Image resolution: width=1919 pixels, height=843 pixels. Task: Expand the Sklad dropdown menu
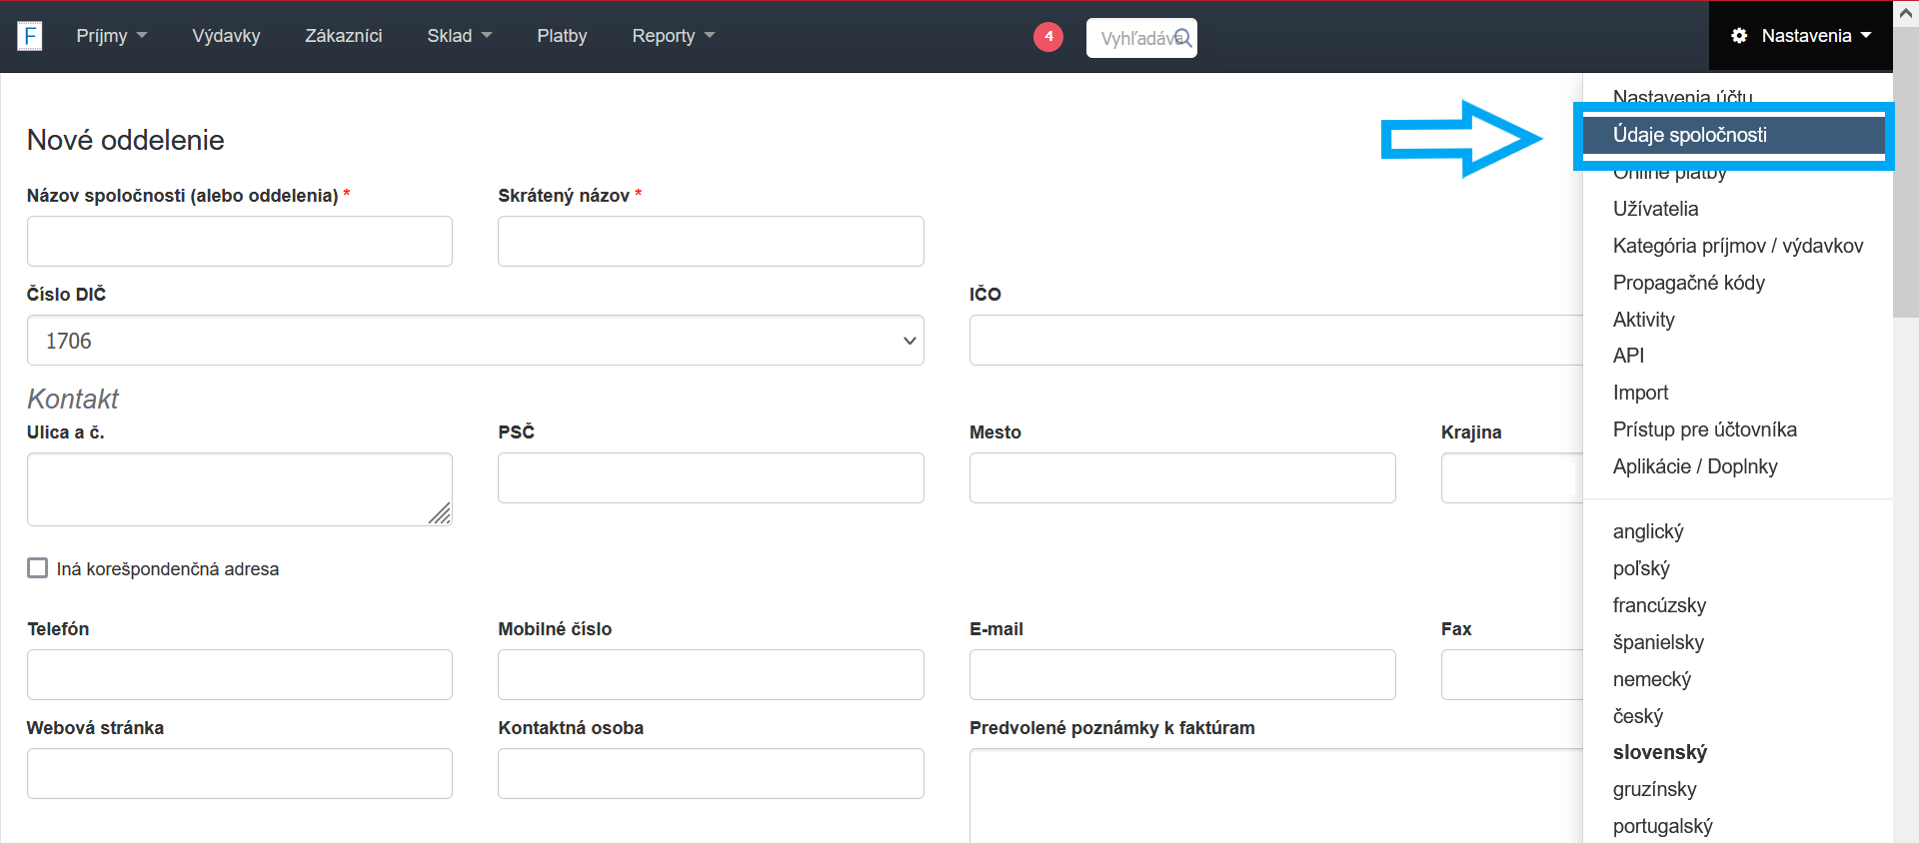click(x=459, y=36)
